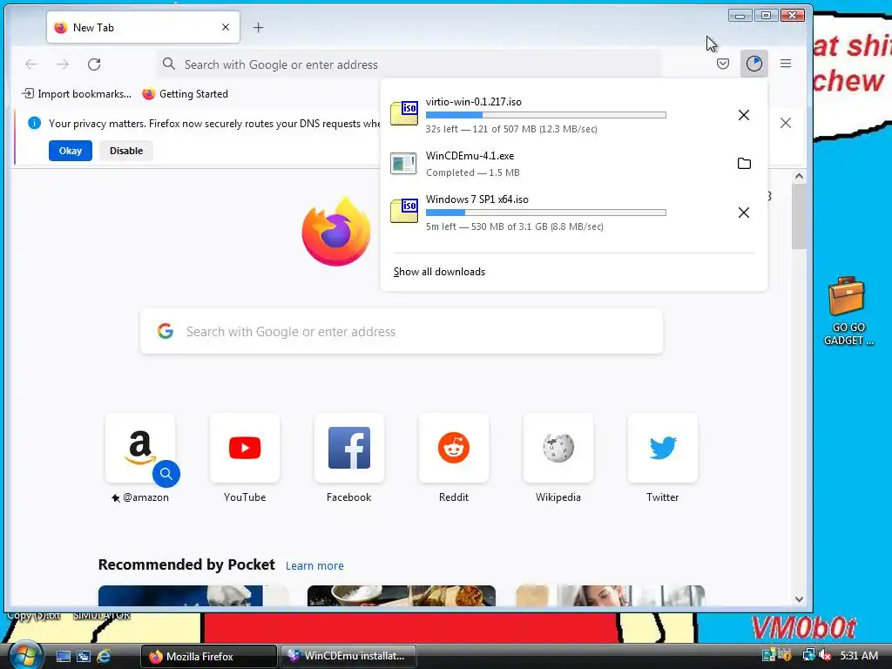Screen dimensions: 892x669
Task: Dismiss the privacy notification bar
Action: click(x=786, y=123)
